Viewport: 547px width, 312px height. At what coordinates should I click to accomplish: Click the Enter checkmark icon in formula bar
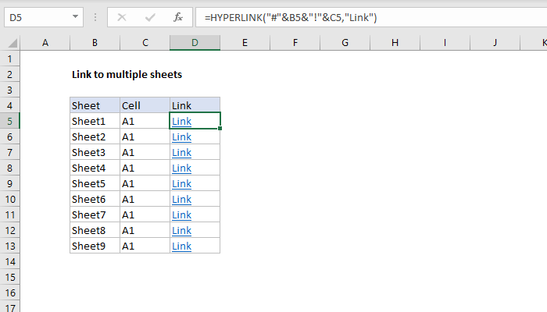pyautogui.click(x=149, y=16)
